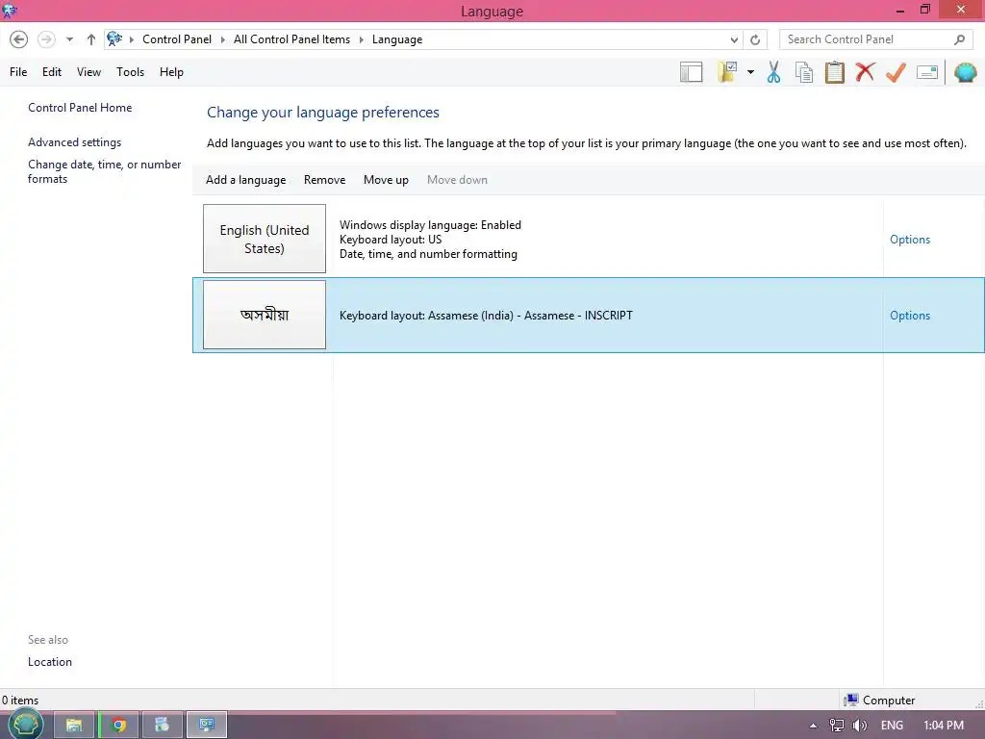Click the Copy pages icon in toolbar

[x=804, y=72]
